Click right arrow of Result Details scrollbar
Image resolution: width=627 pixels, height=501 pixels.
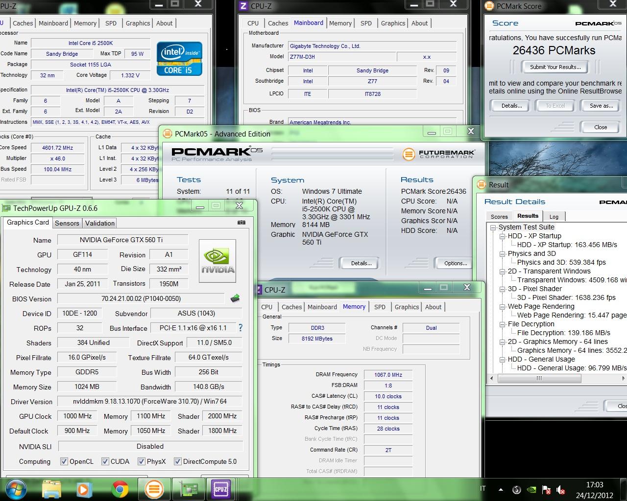coord(624,378)
